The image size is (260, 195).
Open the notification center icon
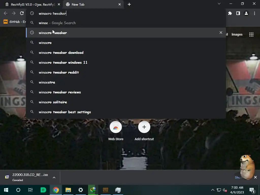pyautogui.click(x=252, y=190)
